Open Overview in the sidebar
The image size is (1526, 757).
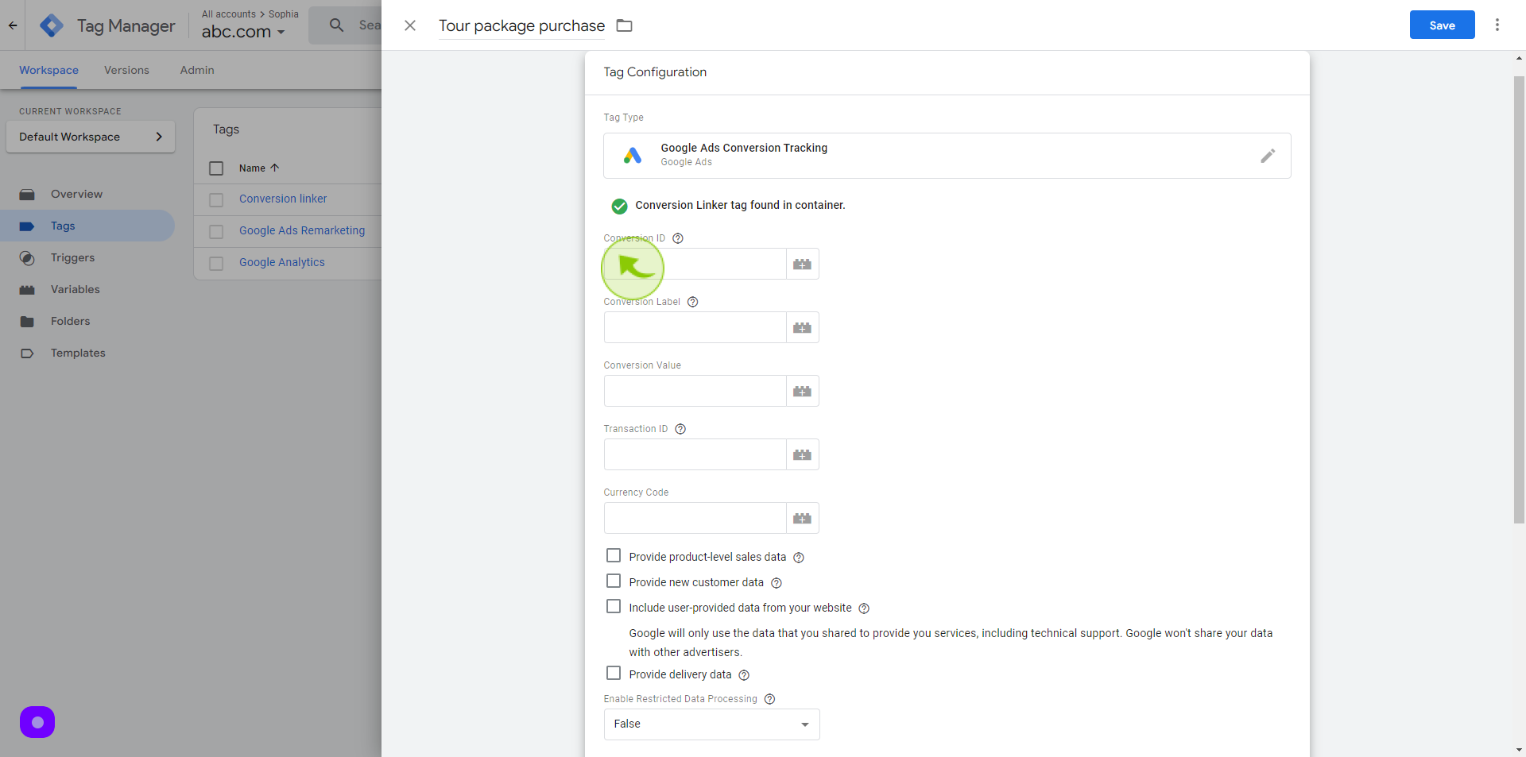point(87,194)
